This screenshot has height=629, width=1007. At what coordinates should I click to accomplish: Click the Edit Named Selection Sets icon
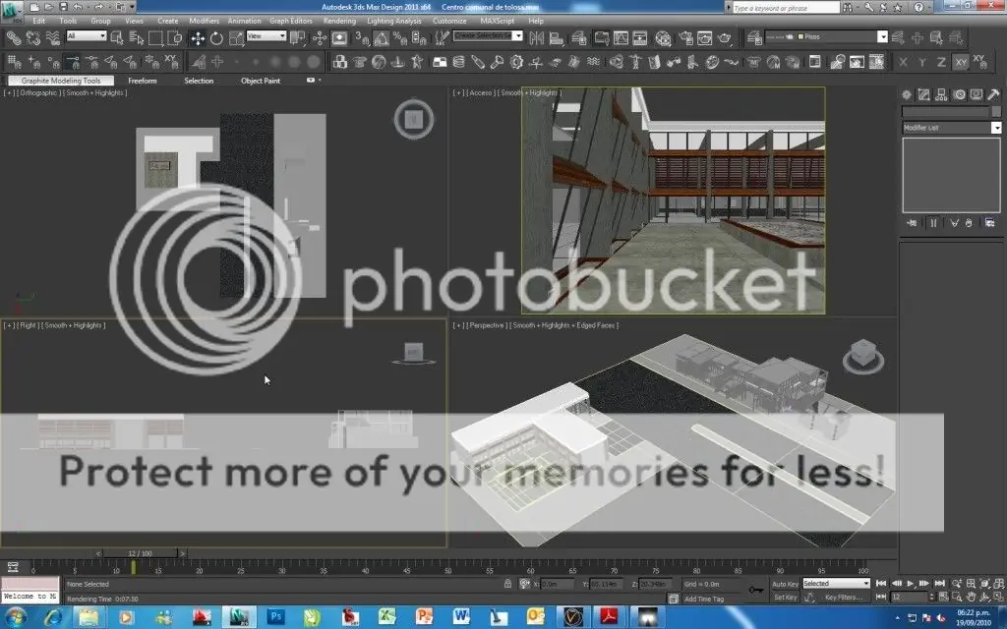click(442, 38)
